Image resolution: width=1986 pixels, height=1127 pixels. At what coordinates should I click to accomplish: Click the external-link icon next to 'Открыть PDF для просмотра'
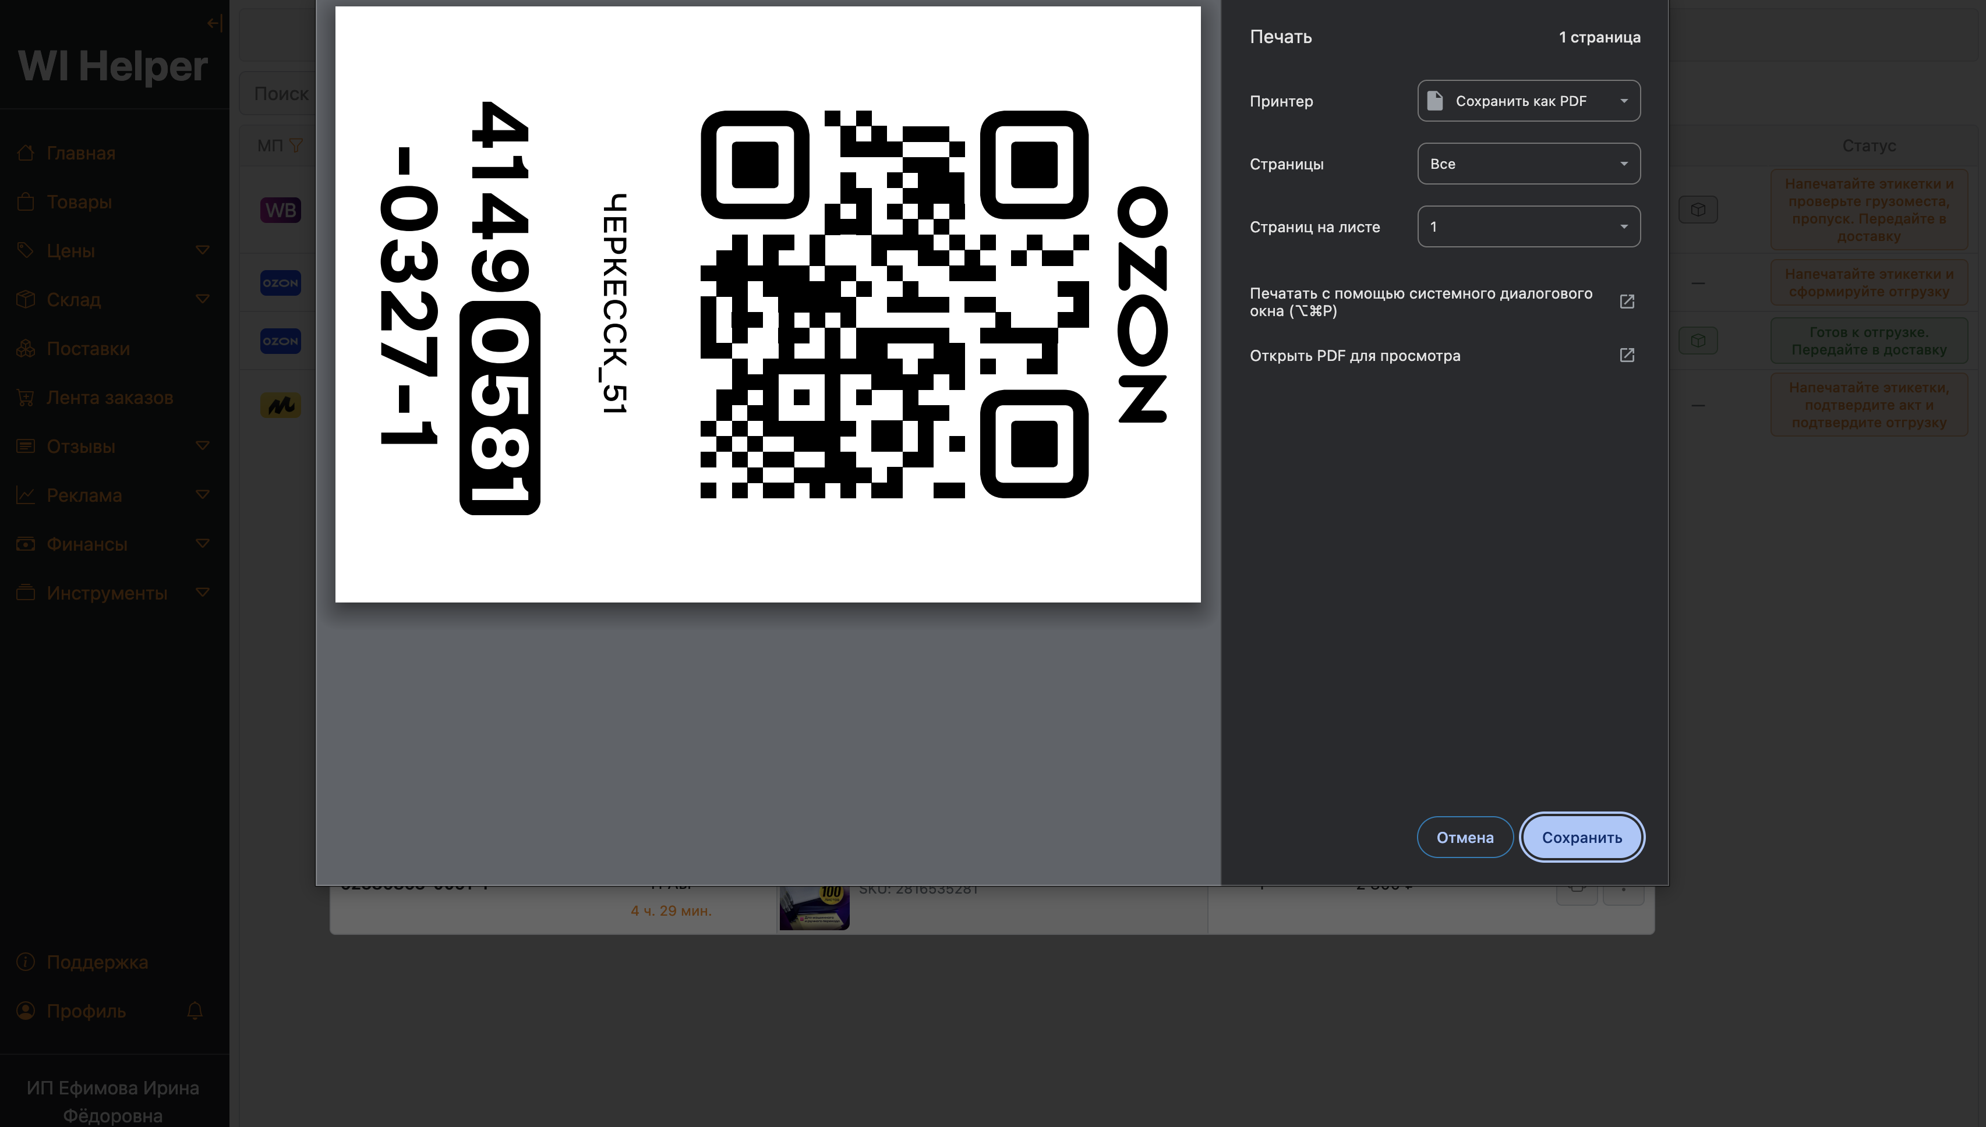coord(1627,355)
